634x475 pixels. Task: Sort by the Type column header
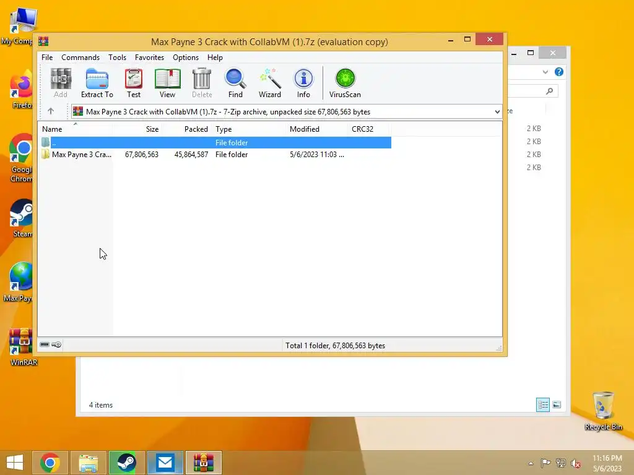point(249,129)
